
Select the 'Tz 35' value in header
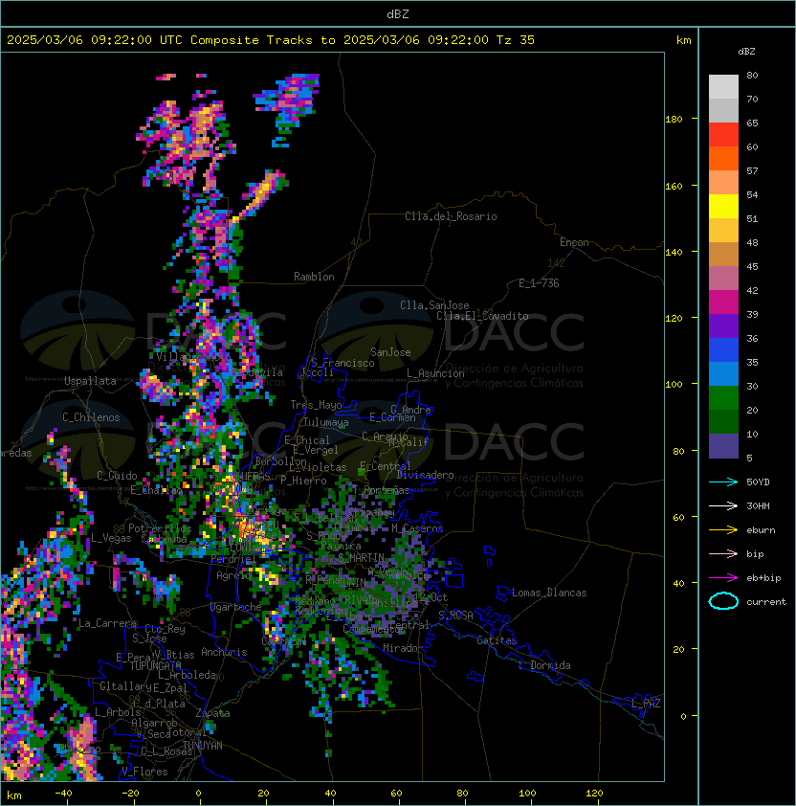515,40
